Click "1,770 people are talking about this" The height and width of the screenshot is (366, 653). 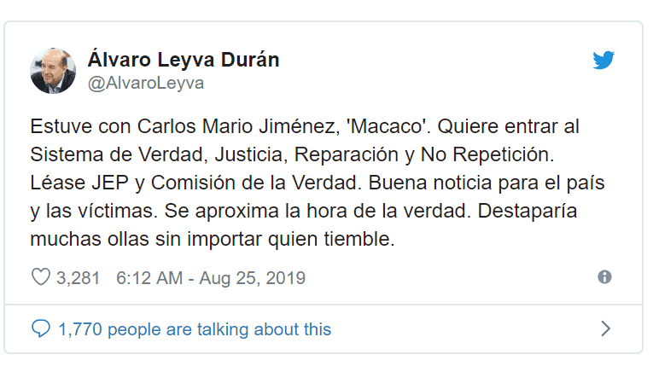coord(194,328)
